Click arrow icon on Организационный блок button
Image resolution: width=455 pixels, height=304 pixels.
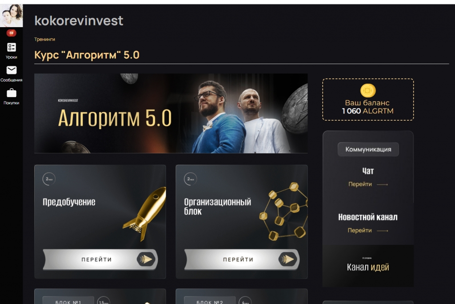[288, 259]
